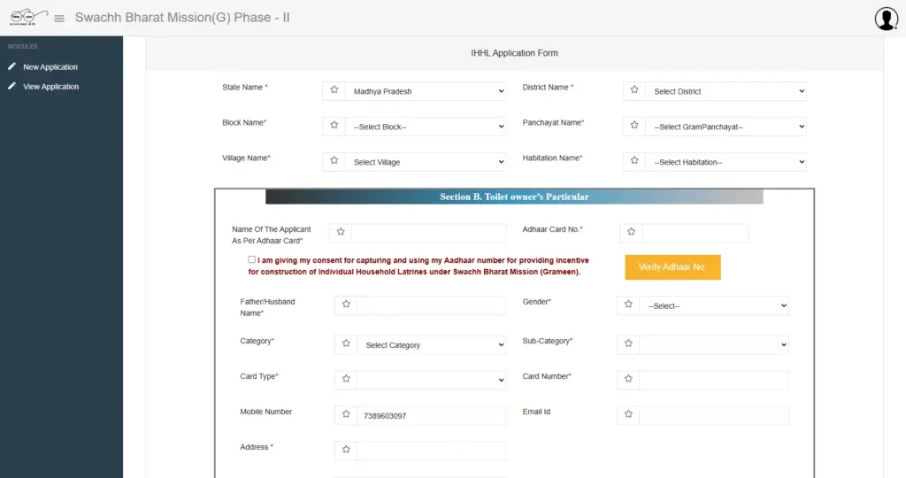Open the Card Type dropdown
The width and height of the screenshot is (906, 478).
pos(432,381)
